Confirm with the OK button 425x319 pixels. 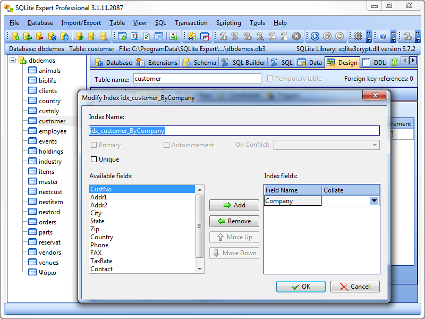click(301, 287)
